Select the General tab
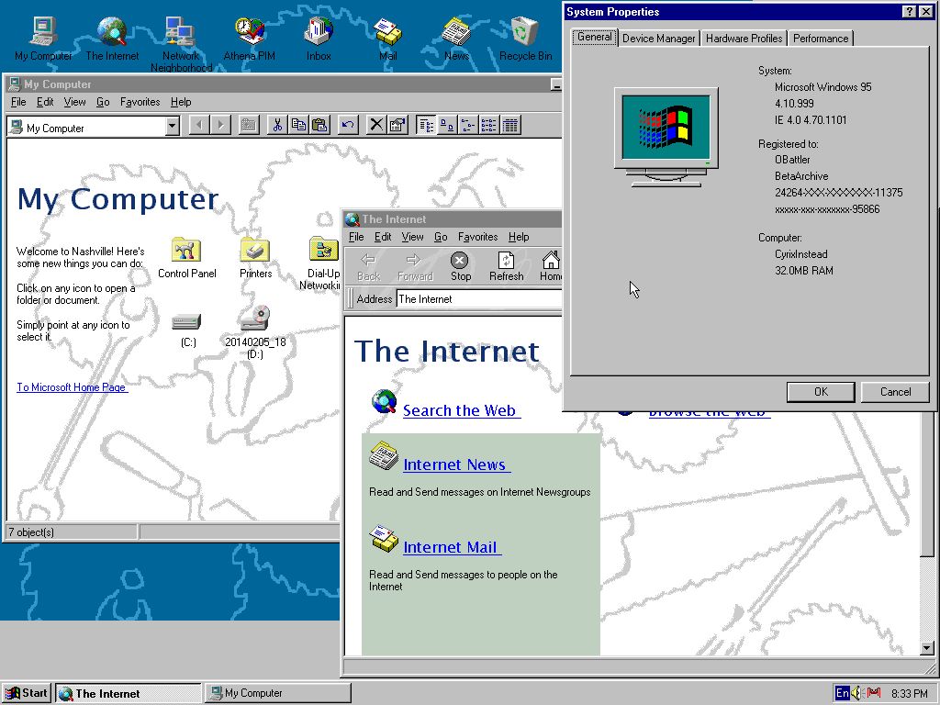 pos(594,37)
